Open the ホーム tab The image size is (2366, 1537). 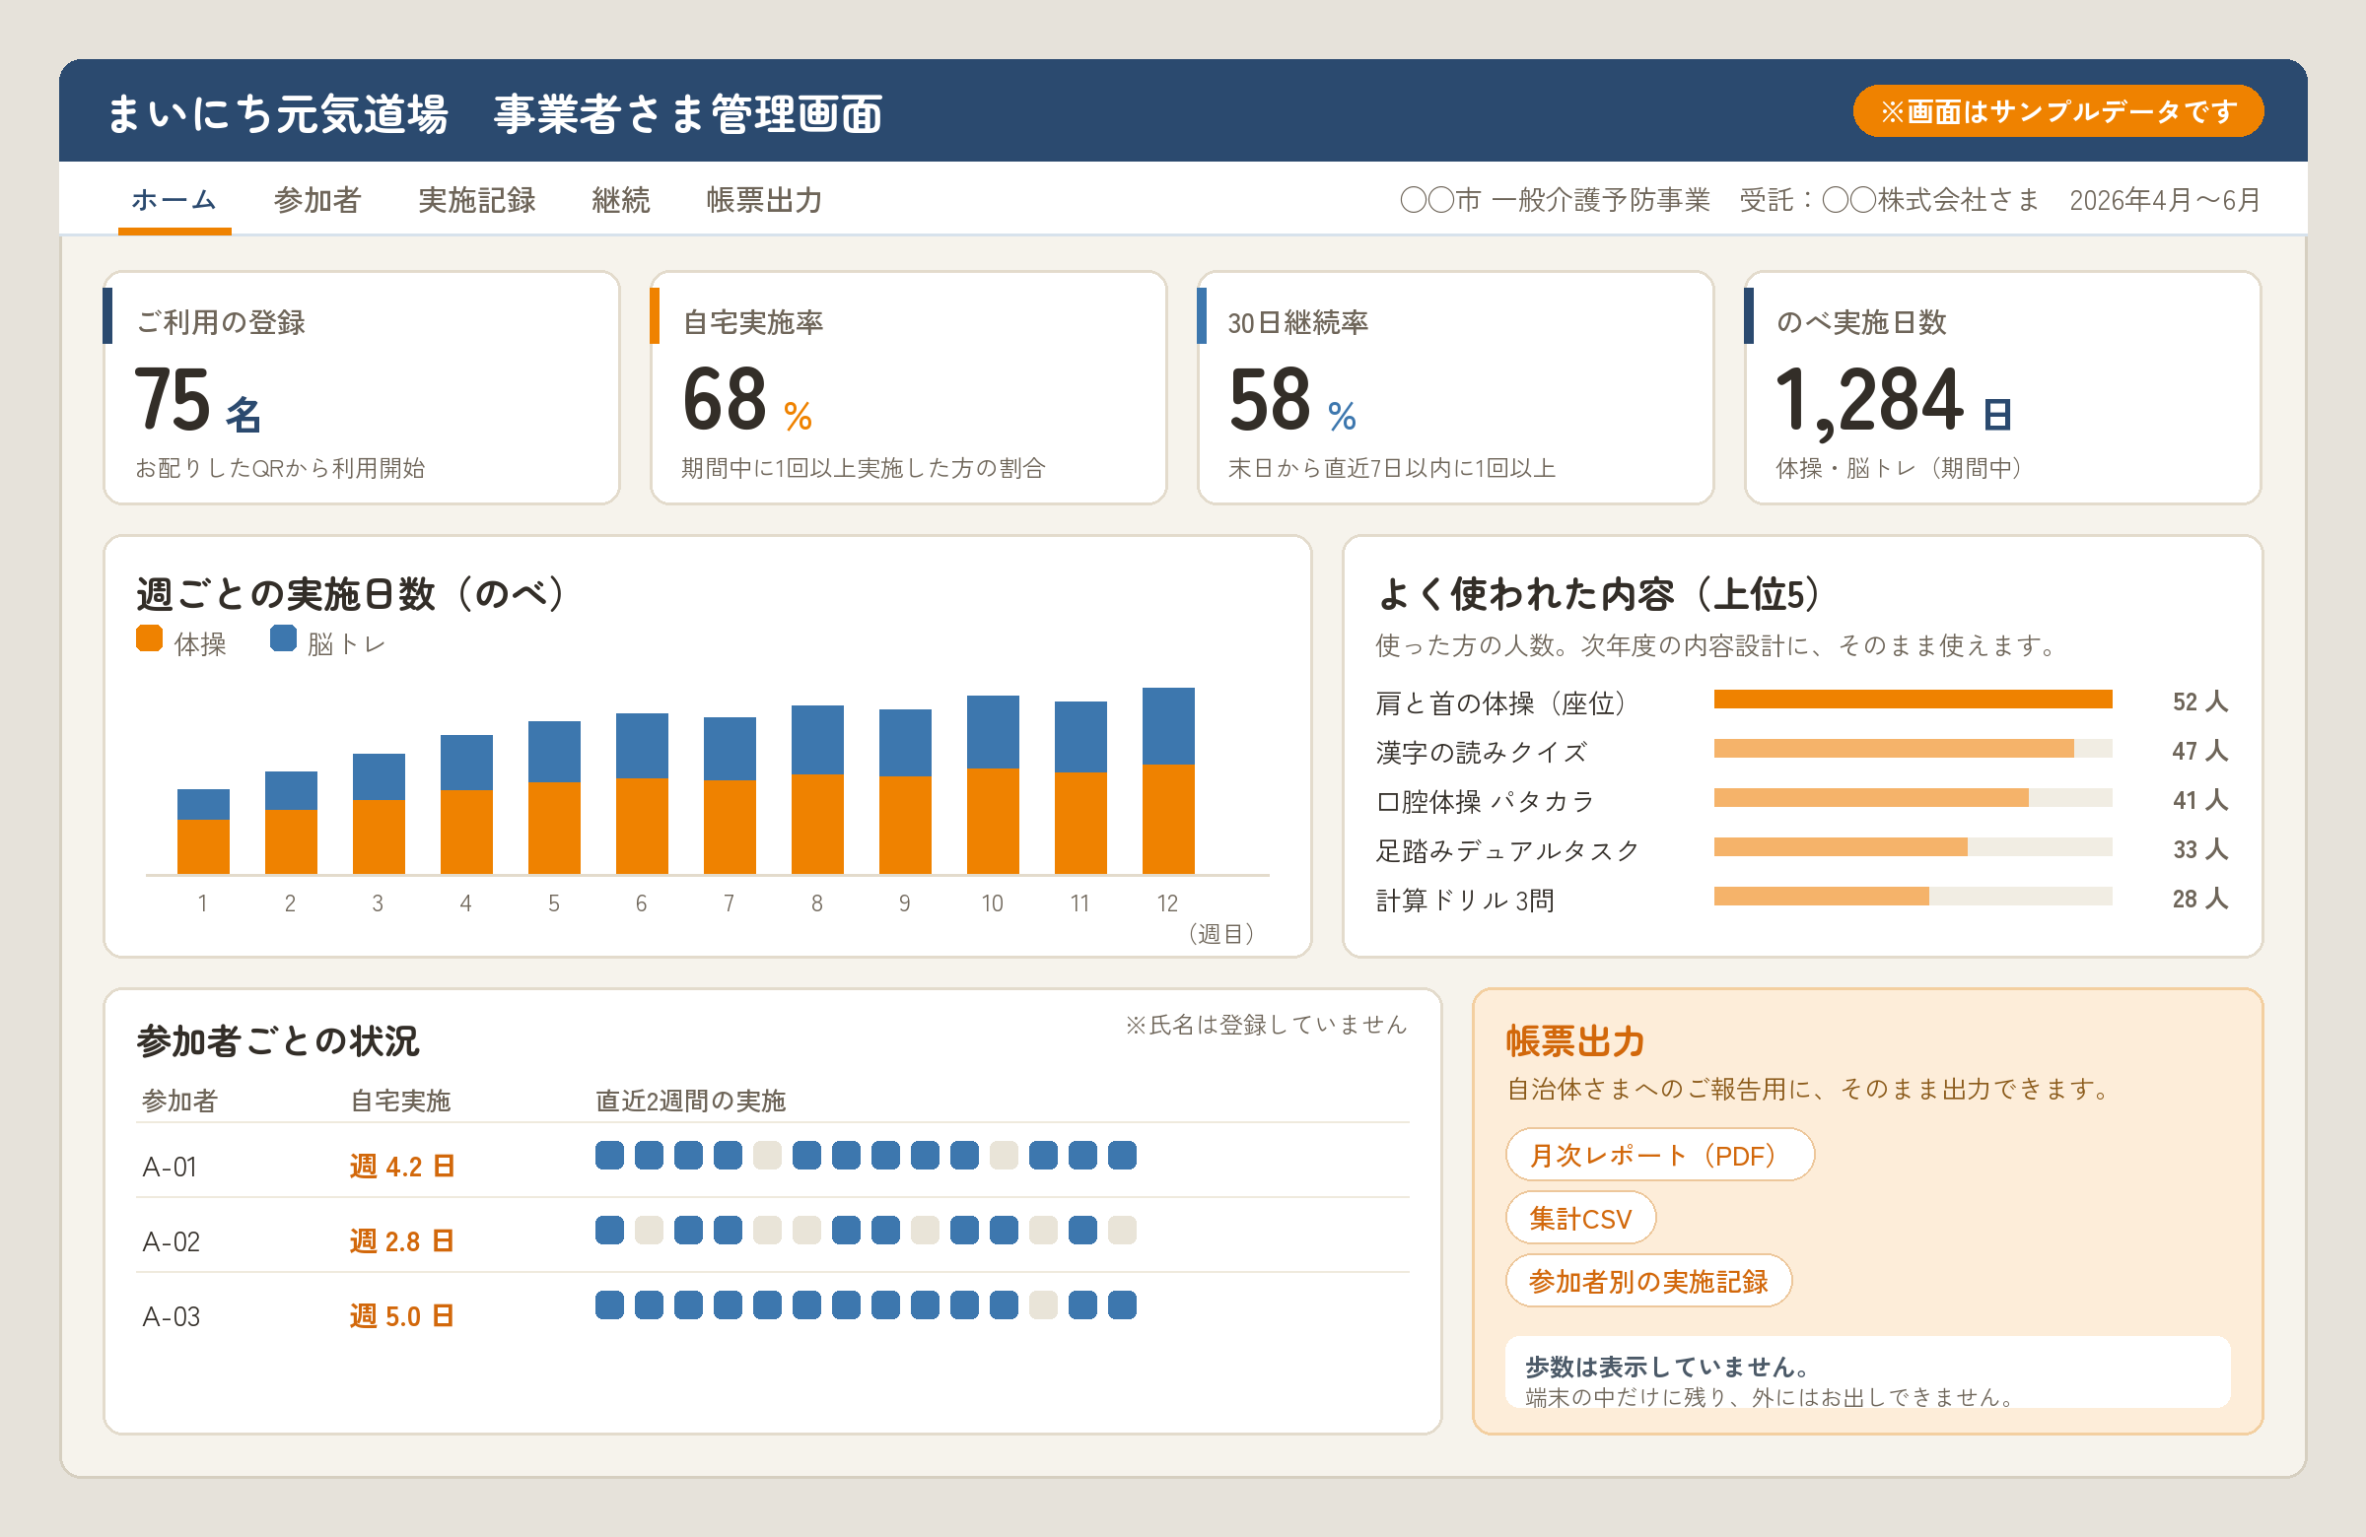[174, 200]
